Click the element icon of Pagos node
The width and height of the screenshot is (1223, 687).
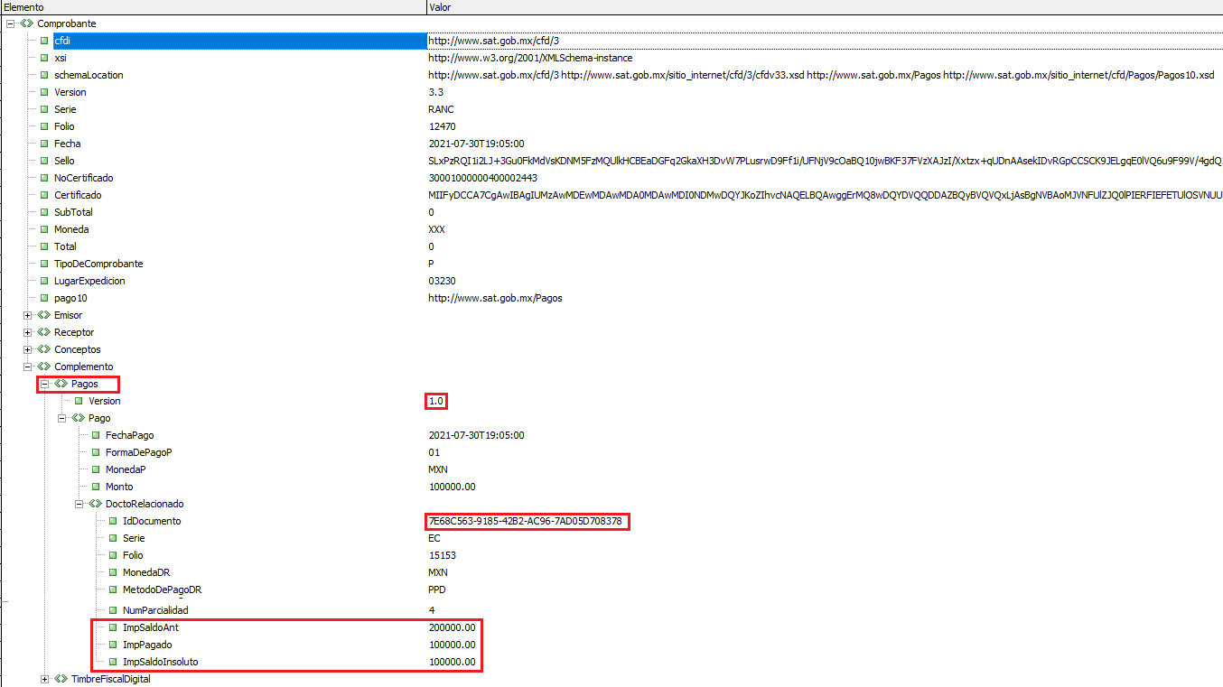pyautogui.click(x=61, y=384)
